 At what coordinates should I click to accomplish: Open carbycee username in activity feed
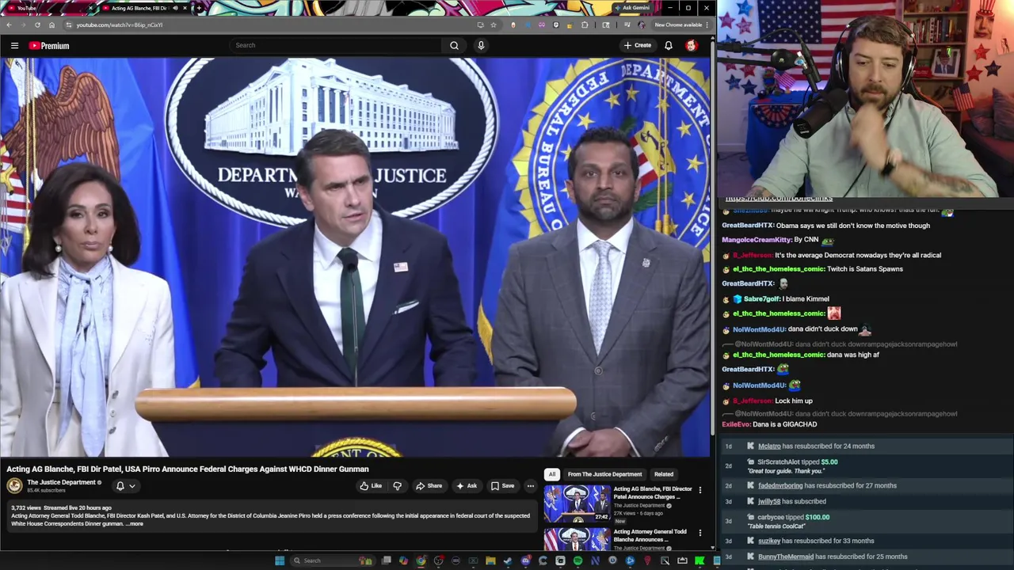(x=771, y=517)
